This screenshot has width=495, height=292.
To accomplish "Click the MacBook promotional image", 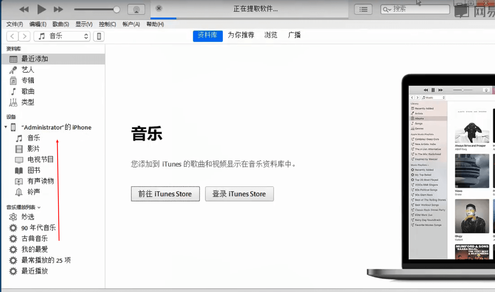I will [x=431, y=178].
